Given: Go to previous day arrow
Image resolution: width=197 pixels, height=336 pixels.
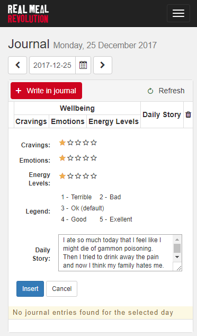Looking at the screenshot, I should click(17, 65).
